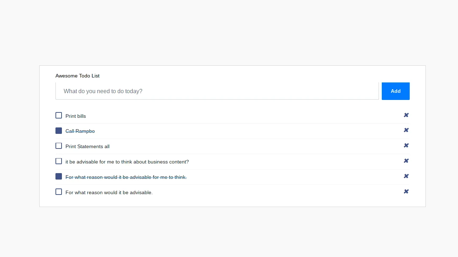This screenshot has width=458, height=257.
Task: Click the "Print Statements all" label text
Action: point(87,146)
